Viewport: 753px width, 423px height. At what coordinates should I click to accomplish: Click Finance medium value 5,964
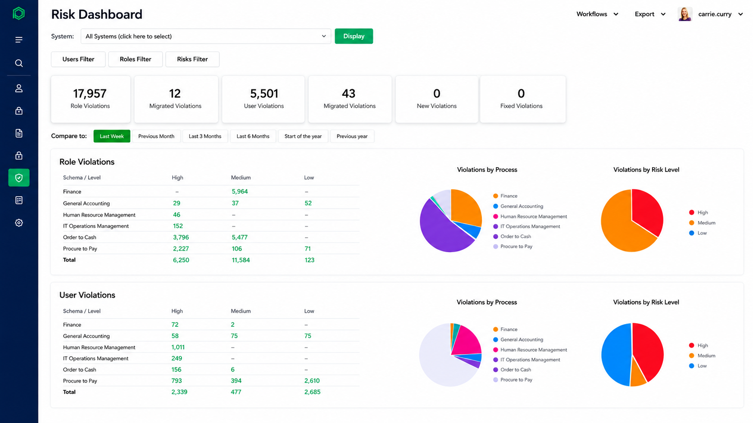pyautogui.click(x=240, y=191)
